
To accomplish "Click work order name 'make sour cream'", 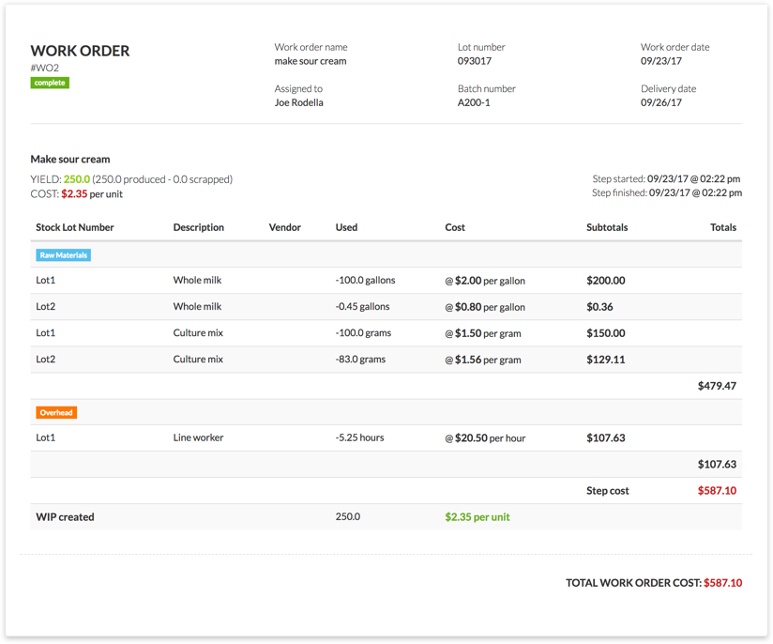I will coord(311,61).
